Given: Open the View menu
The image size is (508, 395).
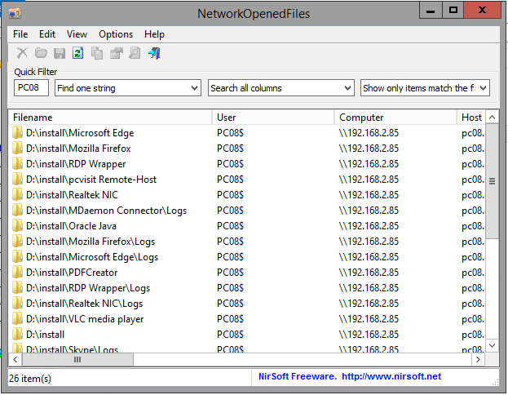Looking at the screenshot, I should coord(77,34).
